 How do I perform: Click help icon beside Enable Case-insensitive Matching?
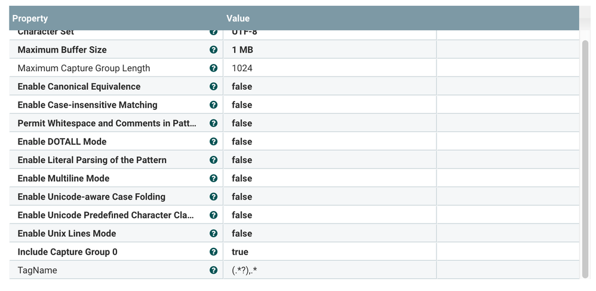[213, 105]
